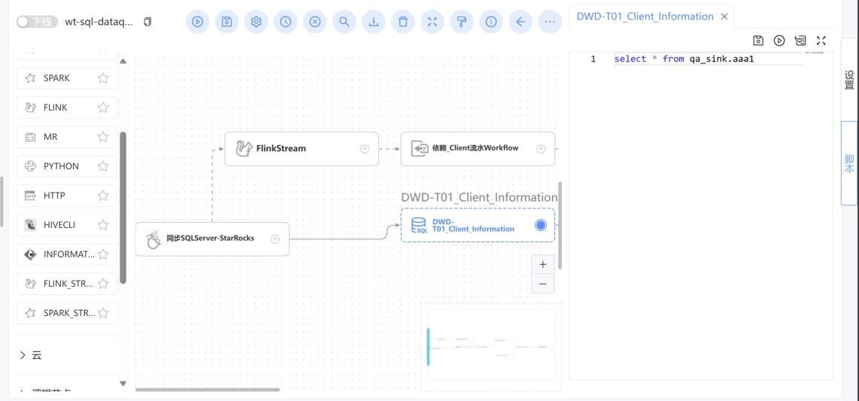Save the workflow using the toolbar disk icon
859x401 pixels.
tap(227, 22)
